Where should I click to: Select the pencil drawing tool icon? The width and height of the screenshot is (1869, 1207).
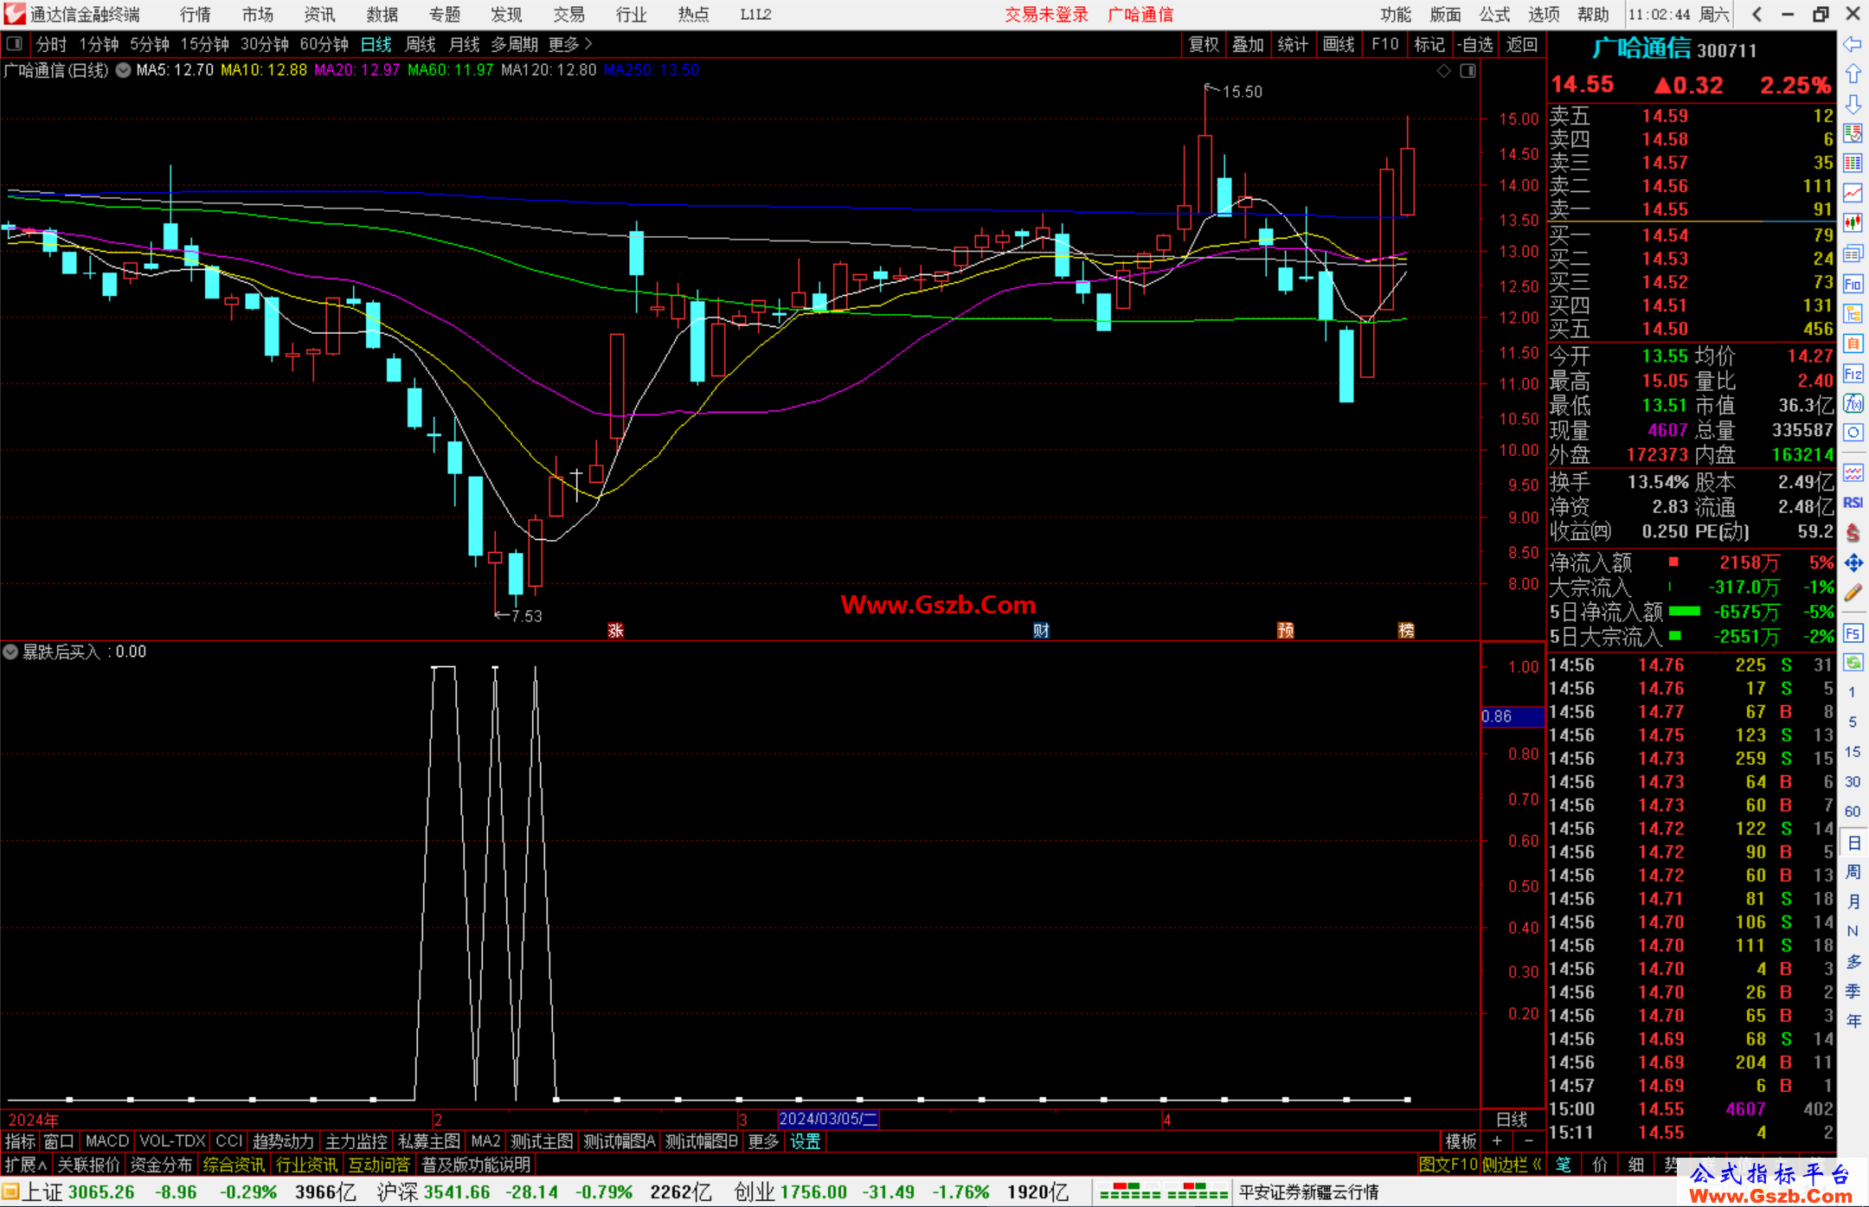tap(1853, 593)
